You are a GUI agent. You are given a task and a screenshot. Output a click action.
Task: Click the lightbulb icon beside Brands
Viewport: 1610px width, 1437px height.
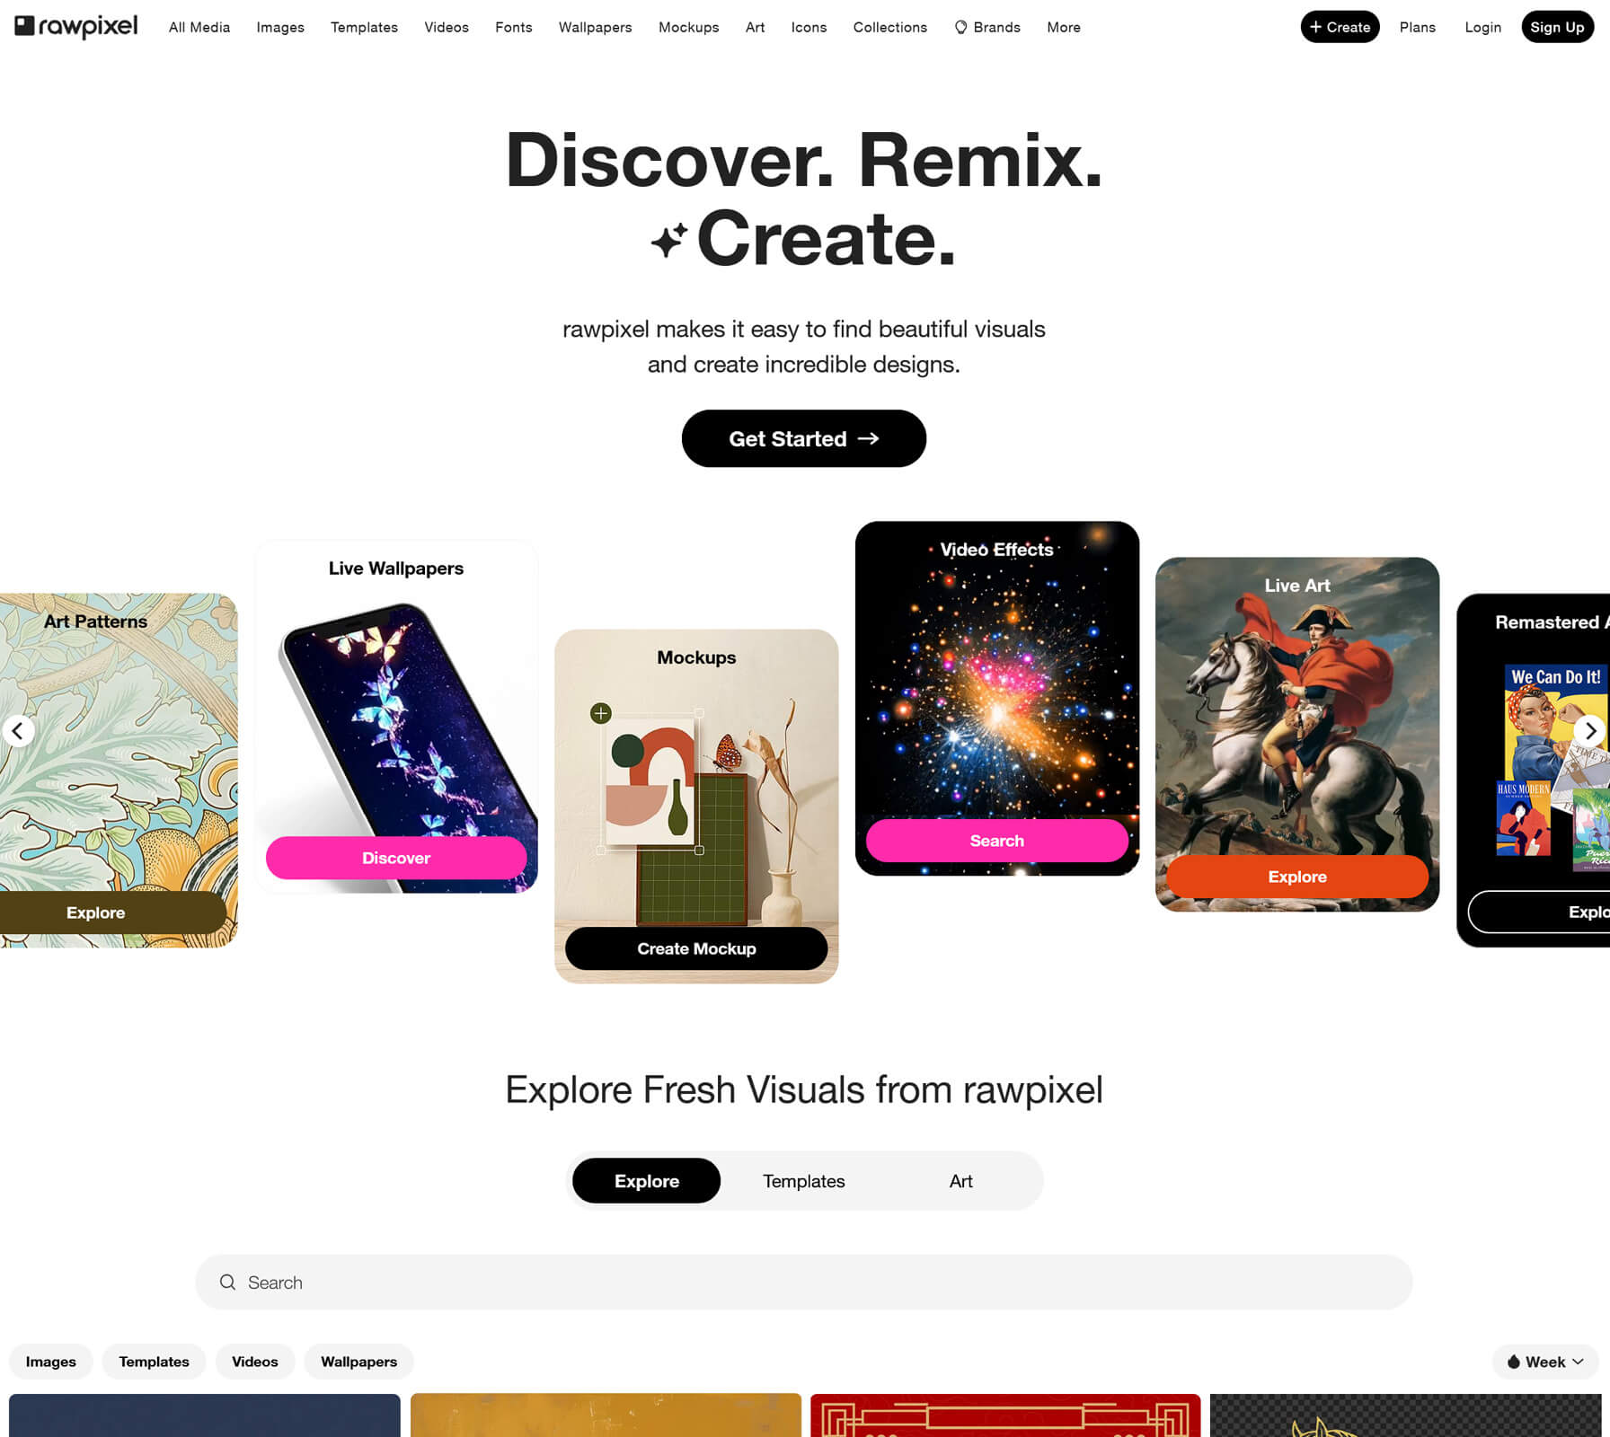960,27
